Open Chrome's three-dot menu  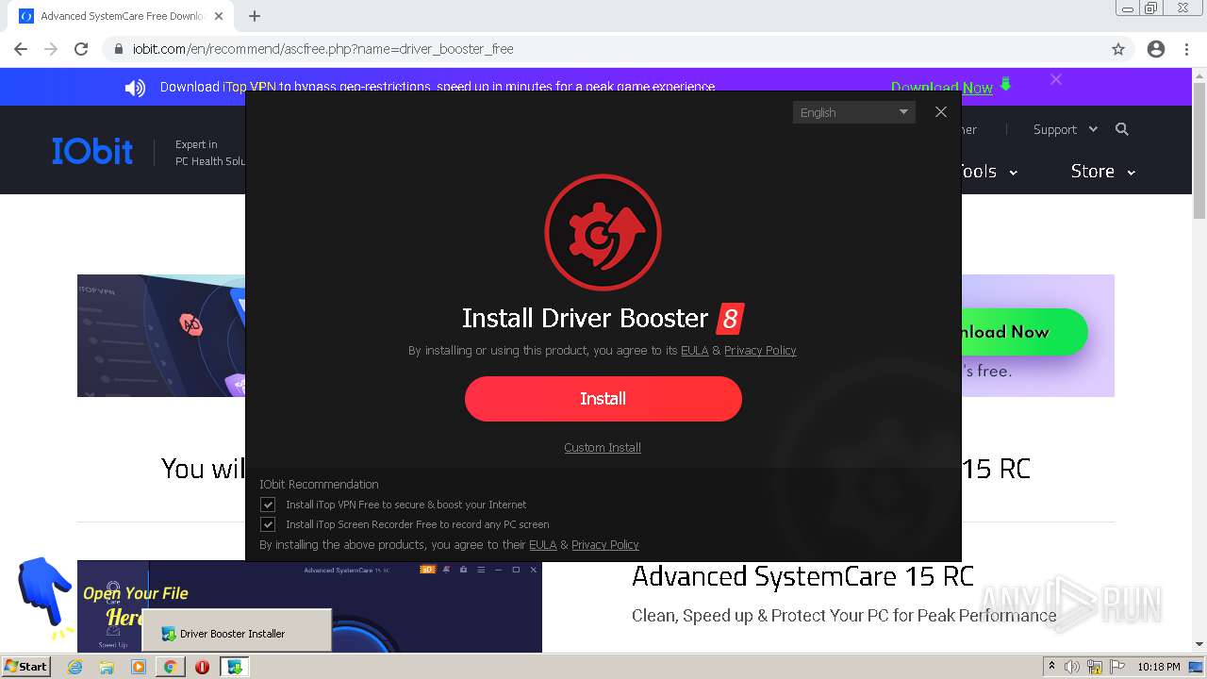[1186, 49]
